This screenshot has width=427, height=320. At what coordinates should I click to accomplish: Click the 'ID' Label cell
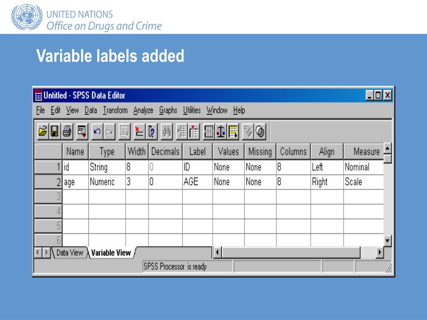(197, 167)
